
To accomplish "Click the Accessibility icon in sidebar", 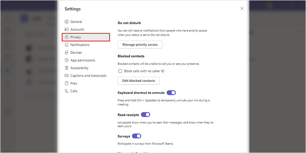I will (67, 68).
